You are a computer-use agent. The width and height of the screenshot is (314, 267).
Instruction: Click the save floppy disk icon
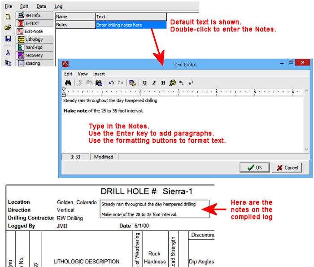pos(8,39)
